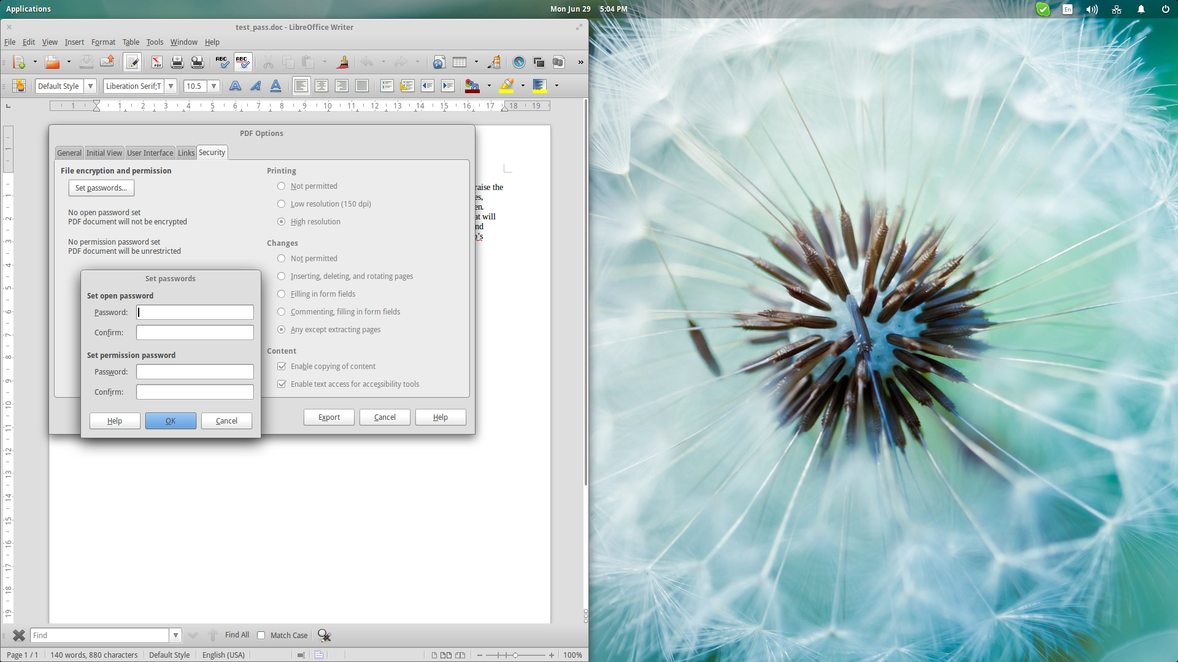
Task: Click the Page Preview icon
Action: [198, 62]
